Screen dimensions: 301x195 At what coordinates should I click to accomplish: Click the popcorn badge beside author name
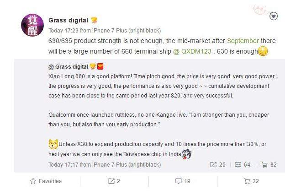click(x=94, y=21)
